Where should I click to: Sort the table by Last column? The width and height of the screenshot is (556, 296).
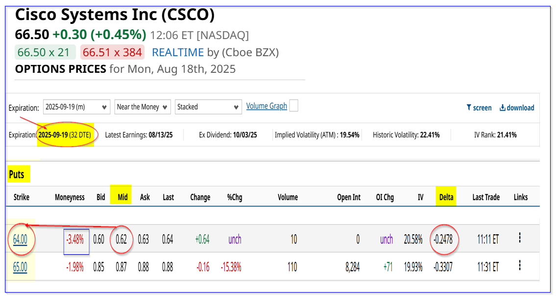168,197
